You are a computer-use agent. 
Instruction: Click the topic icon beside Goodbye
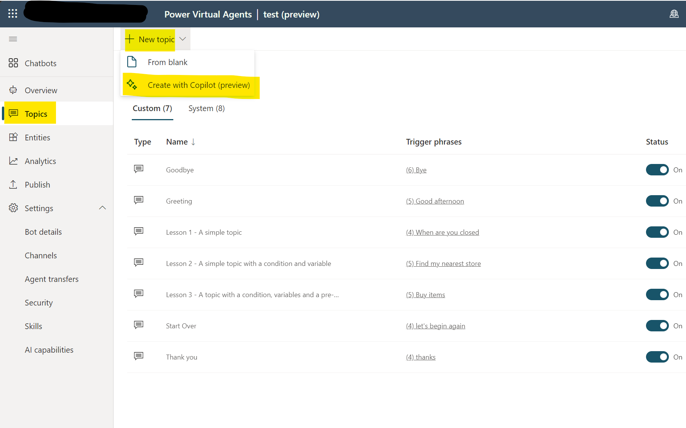[x=139, y=169]
